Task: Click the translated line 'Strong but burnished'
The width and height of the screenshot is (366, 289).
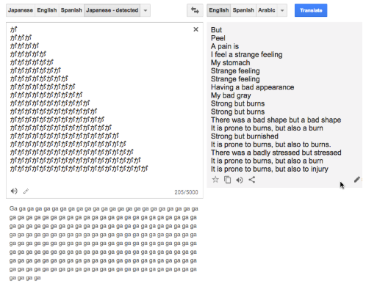Action: tap(245, 136)
